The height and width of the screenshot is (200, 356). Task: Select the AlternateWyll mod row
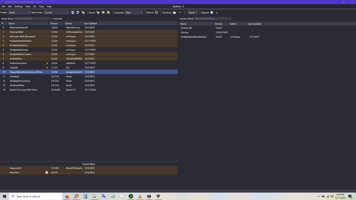(x=89, y=32)
